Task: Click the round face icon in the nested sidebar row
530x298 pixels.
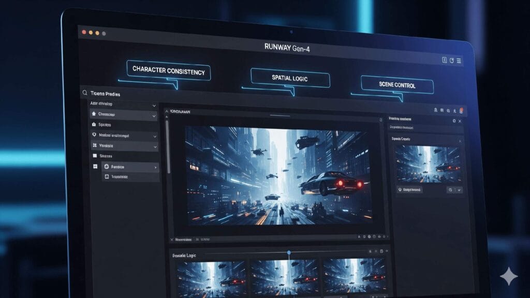Action: (x=107, y=167)
